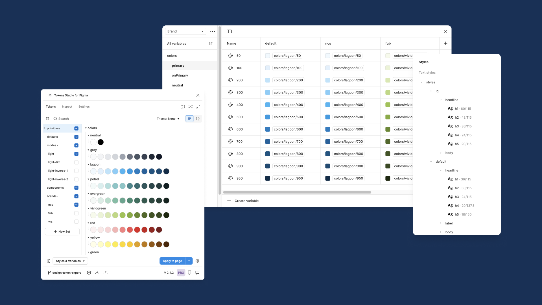Viewport: 542px width, 305px height.
Task: Open the more options menu next to Brand
Action: coord(213,31)
